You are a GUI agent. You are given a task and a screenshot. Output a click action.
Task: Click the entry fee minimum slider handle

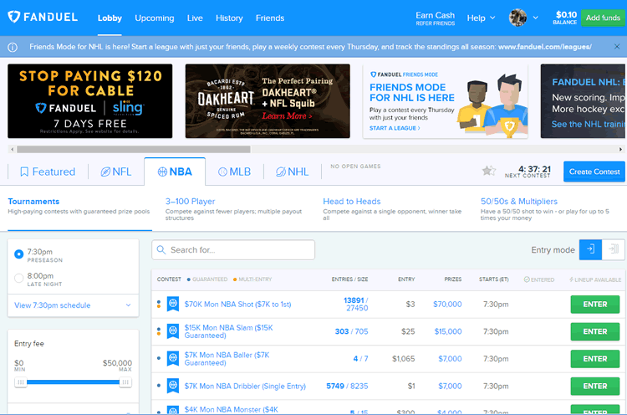20,382
